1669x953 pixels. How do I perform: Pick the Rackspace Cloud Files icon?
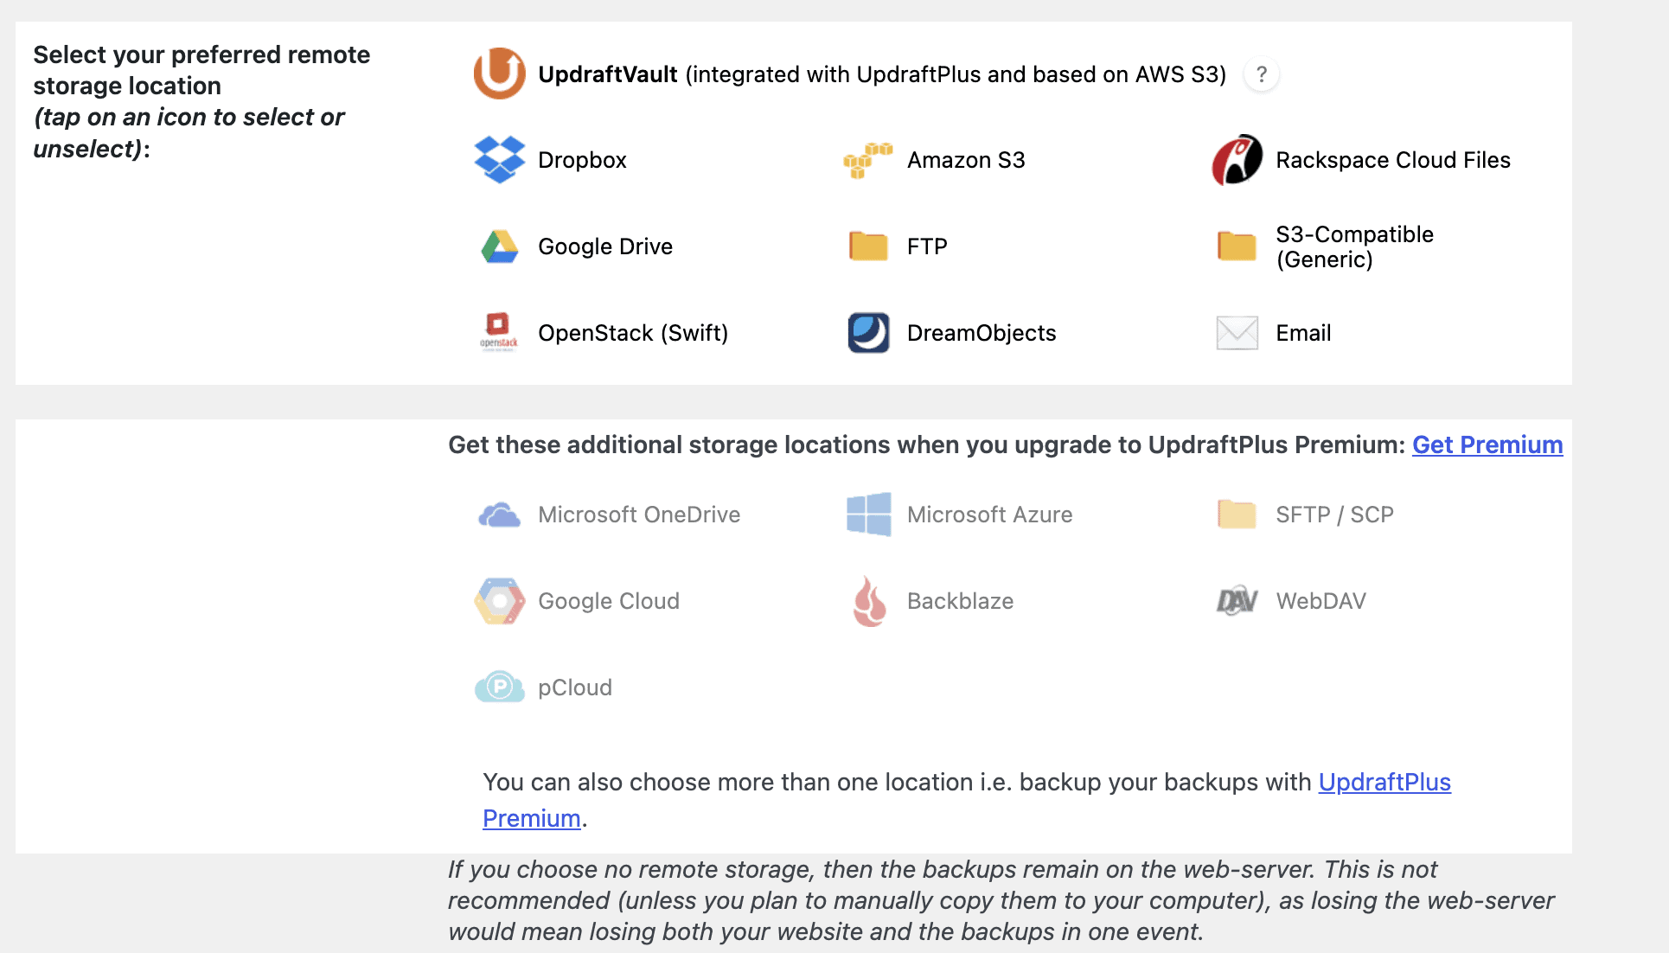click(1237, 160)
